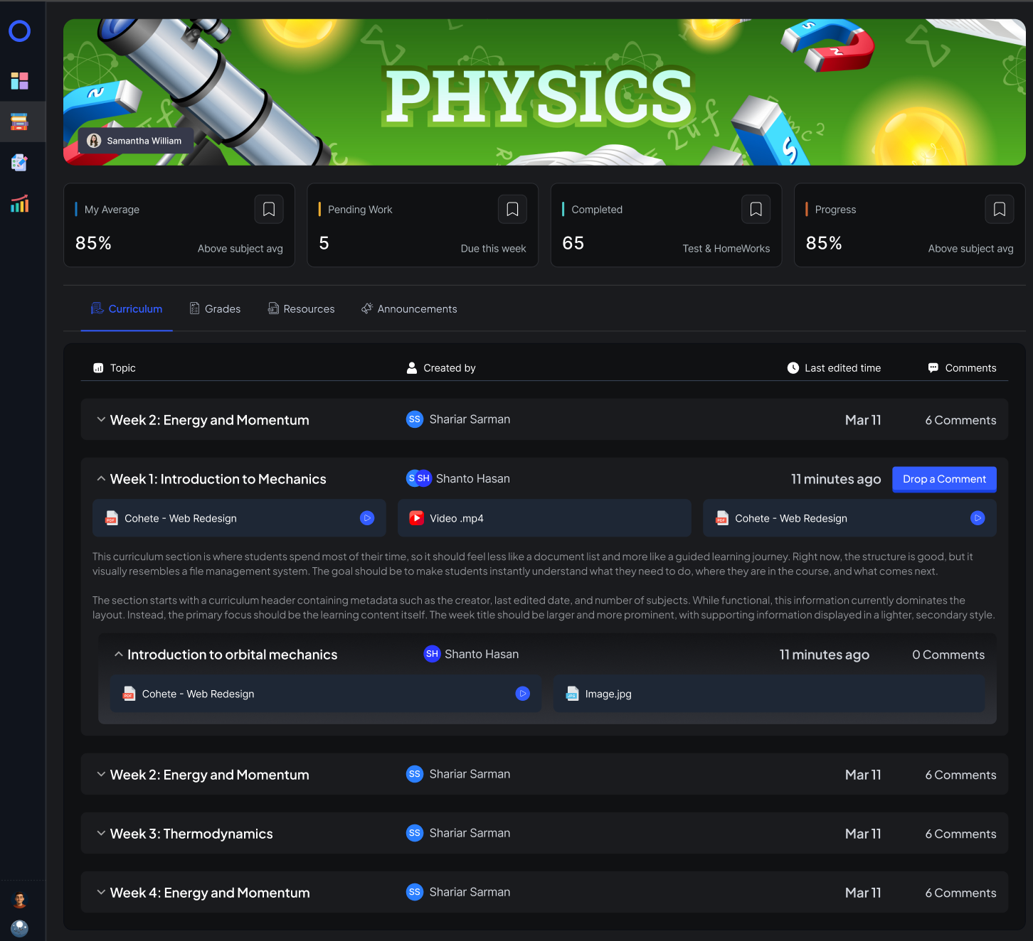The width and height of the screenshot is (1033, 941).
Task: Toggle bookmark on Progress card
Action: point(1000,209)
